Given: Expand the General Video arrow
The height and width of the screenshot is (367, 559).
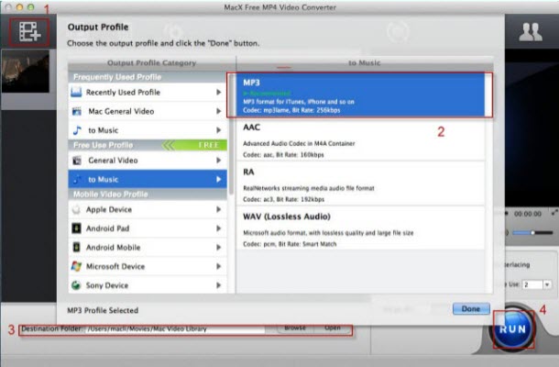Looking at the screenshot, I should 218,161.
